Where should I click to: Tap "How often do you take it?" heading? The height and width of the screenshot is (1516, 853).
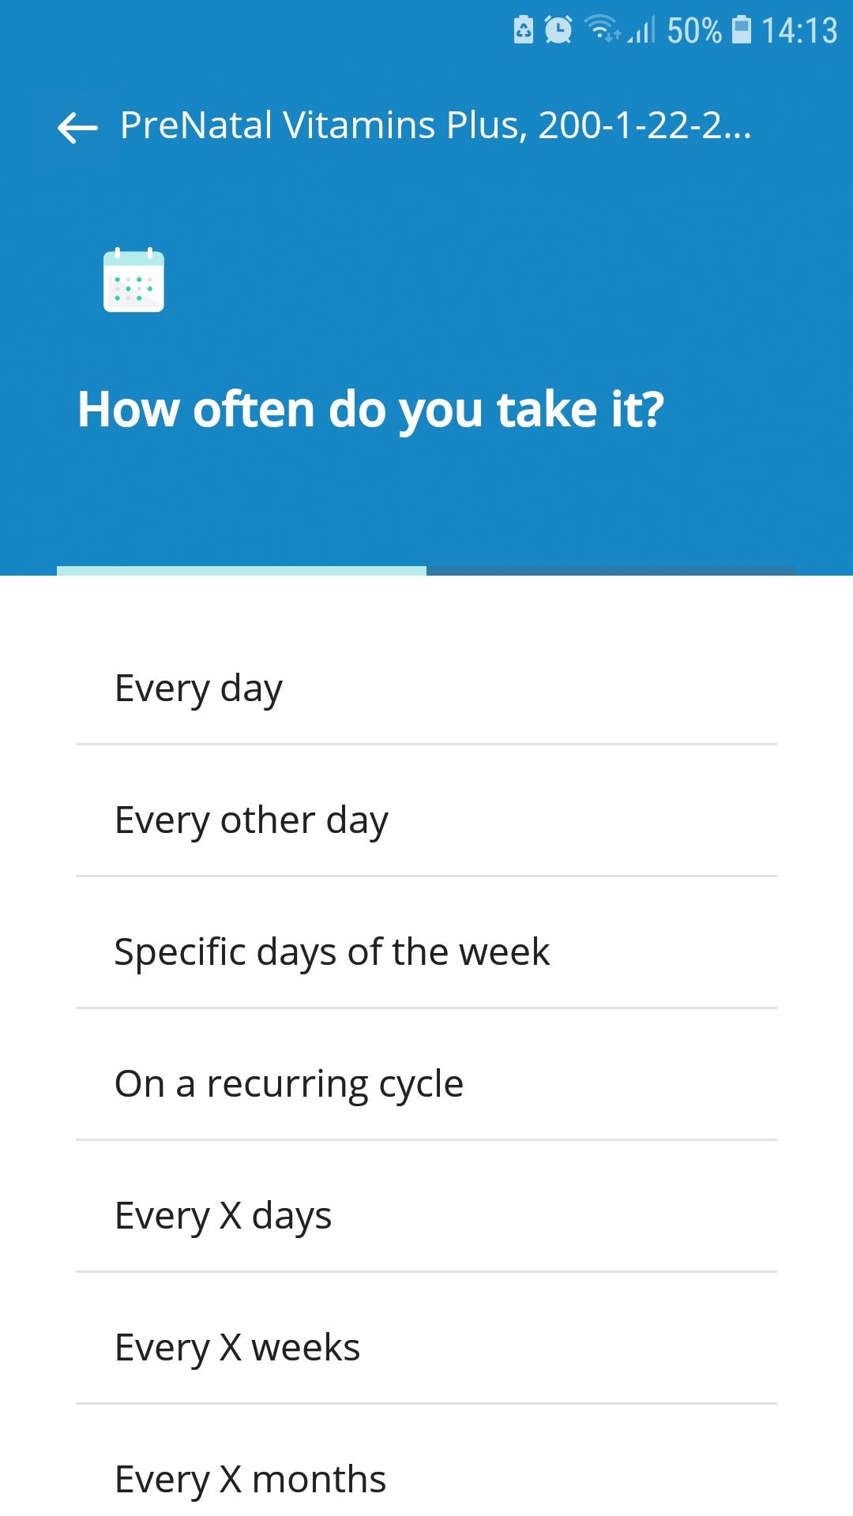(370, 410)
